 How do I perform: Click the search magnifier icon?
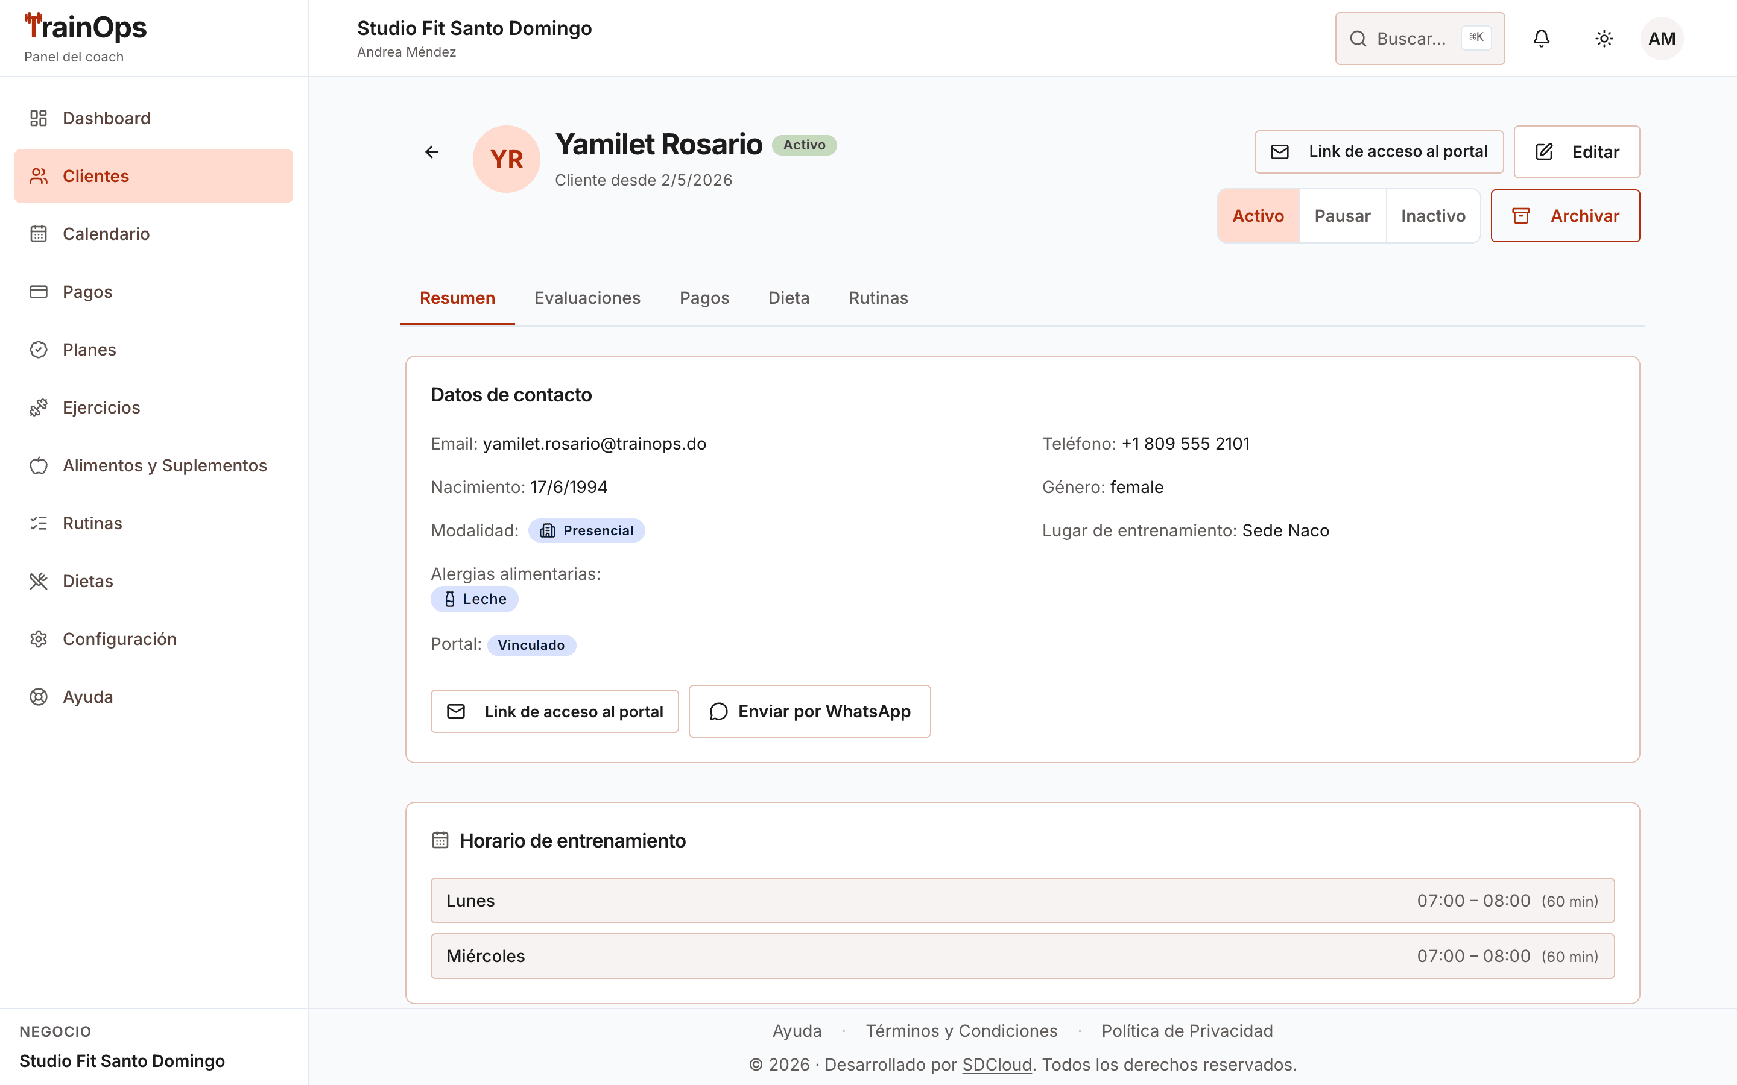1358,39
